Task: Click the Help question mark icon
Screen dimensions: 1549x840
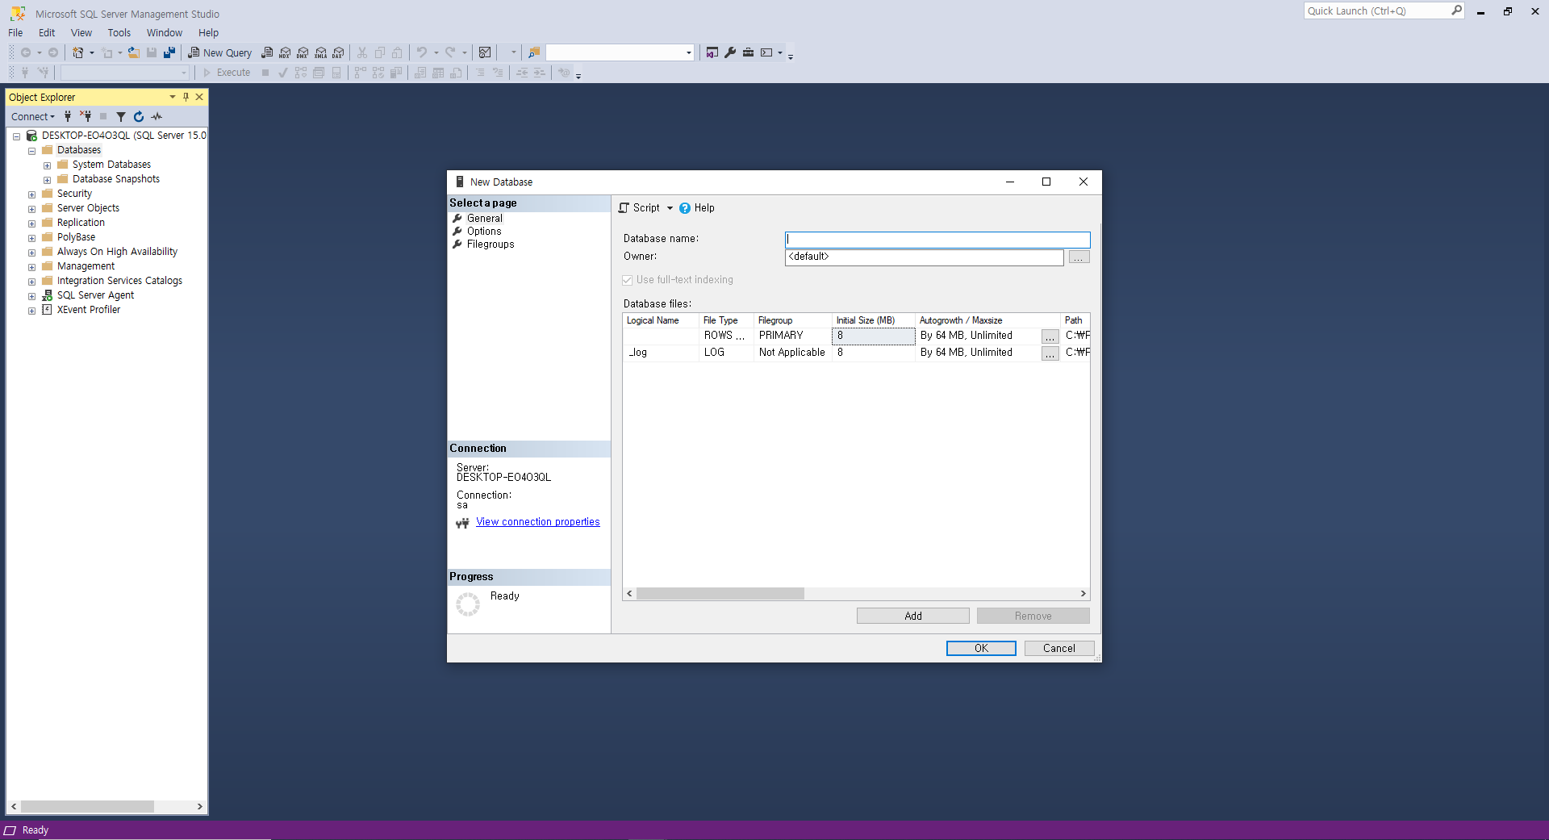Action: coord(685,208)
